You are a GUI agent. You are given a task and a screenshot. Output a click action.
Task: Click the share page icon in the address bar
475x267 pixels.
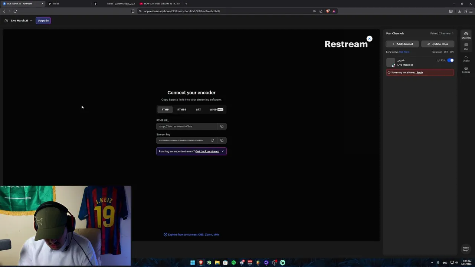click(321, 11)
